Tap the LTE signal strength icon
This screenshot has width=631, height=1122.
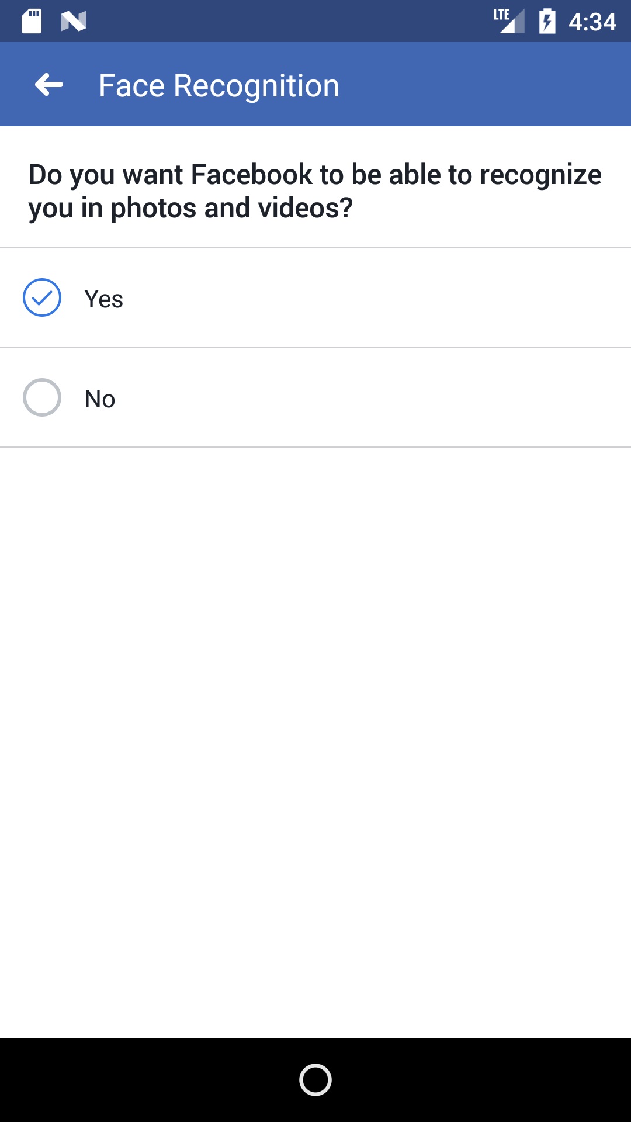(509, 21)
